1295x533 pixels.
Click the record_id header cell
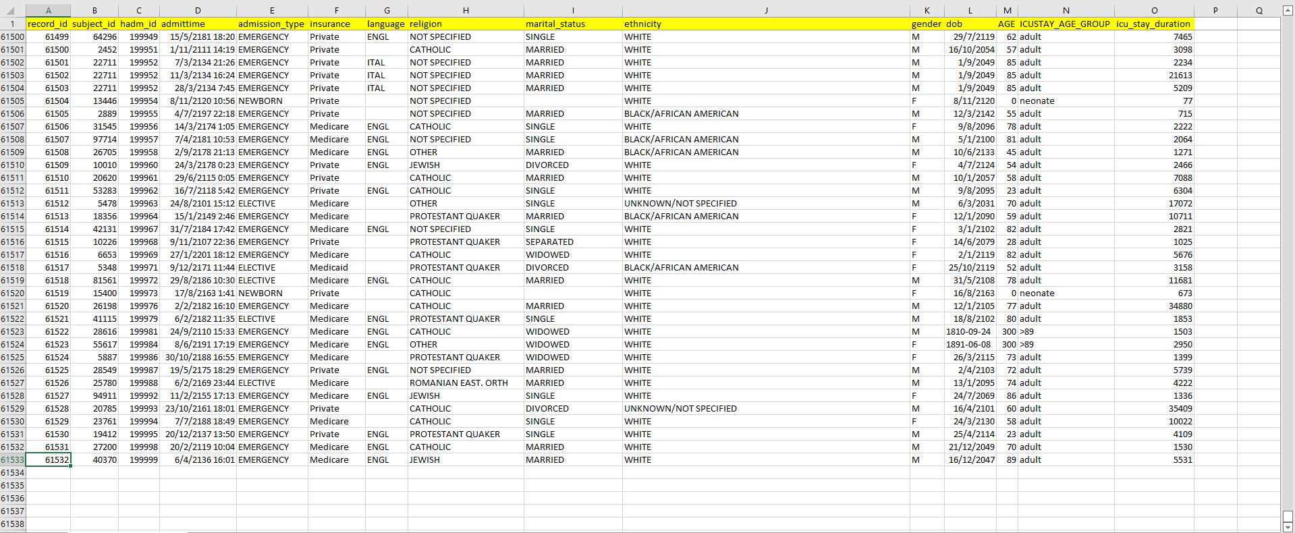(48, 24)
